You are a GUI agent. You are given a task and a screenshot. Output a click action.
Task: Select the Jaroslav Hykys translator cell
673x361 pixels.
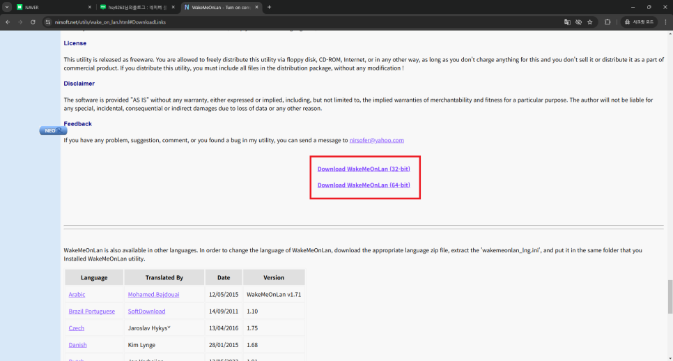click(164, 328)
